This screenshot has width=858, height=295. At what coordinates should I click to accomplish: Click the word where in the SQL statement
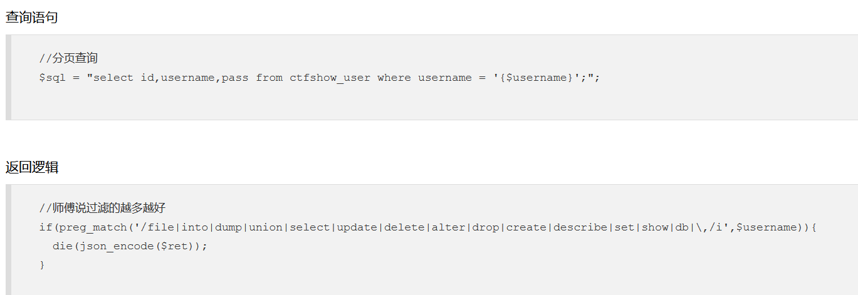(394, 78)
